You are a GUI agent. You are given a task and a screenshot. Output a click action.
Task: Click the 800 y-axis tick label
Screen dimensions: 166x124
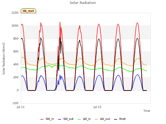pyautogui.click(x=16, y=38)
